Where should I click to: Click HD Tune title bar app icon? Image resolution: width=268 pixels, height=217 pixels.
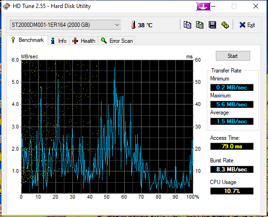click(x=7, y=6)
